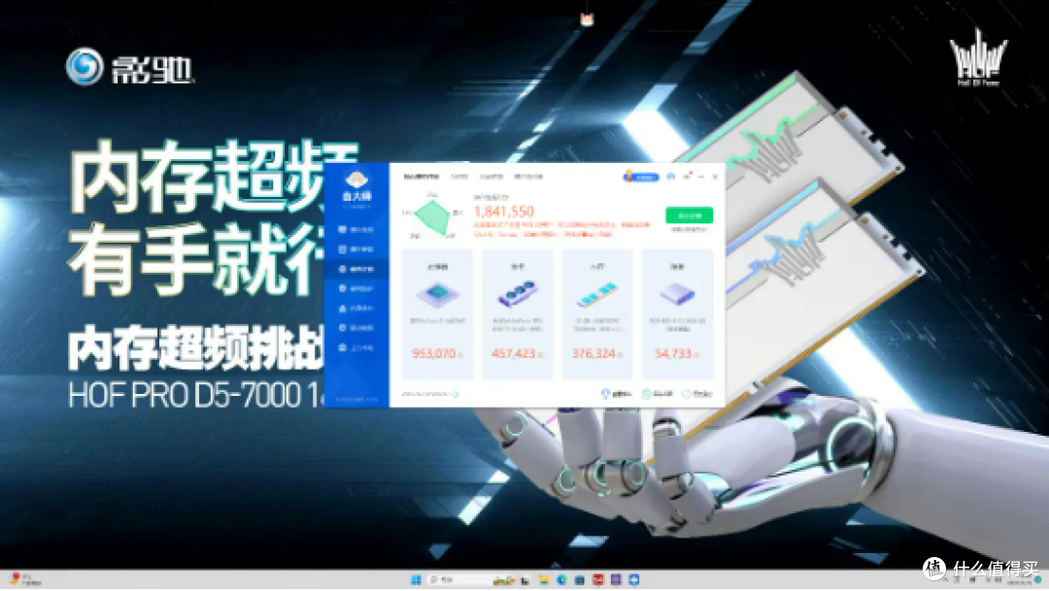Viewport: 1049px width, 591px height.
Task: Switch to the 硬件排行榜 tab
Action: (528, 177)
